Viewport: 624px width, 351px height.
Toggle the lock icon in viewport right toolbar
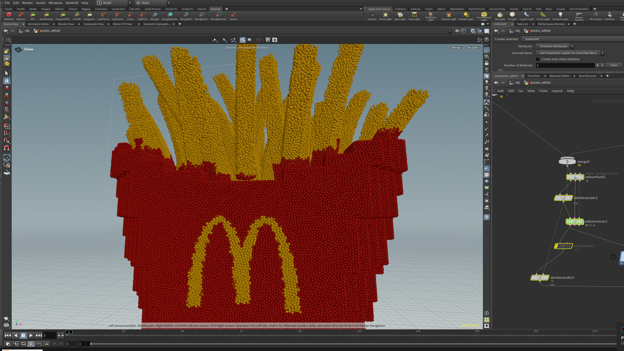pos(487,63)
